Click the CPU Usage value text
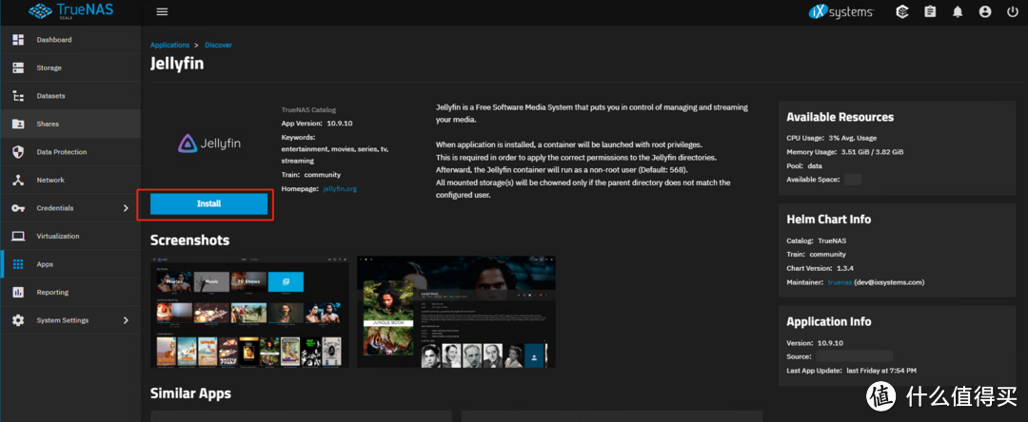The width and height of the screenshot is (1028, 422). point(850,138)
